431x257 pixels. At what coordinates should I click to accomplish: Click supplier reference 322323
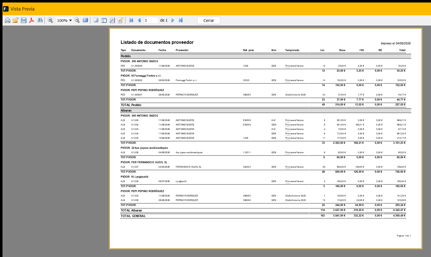click(247, 167)
